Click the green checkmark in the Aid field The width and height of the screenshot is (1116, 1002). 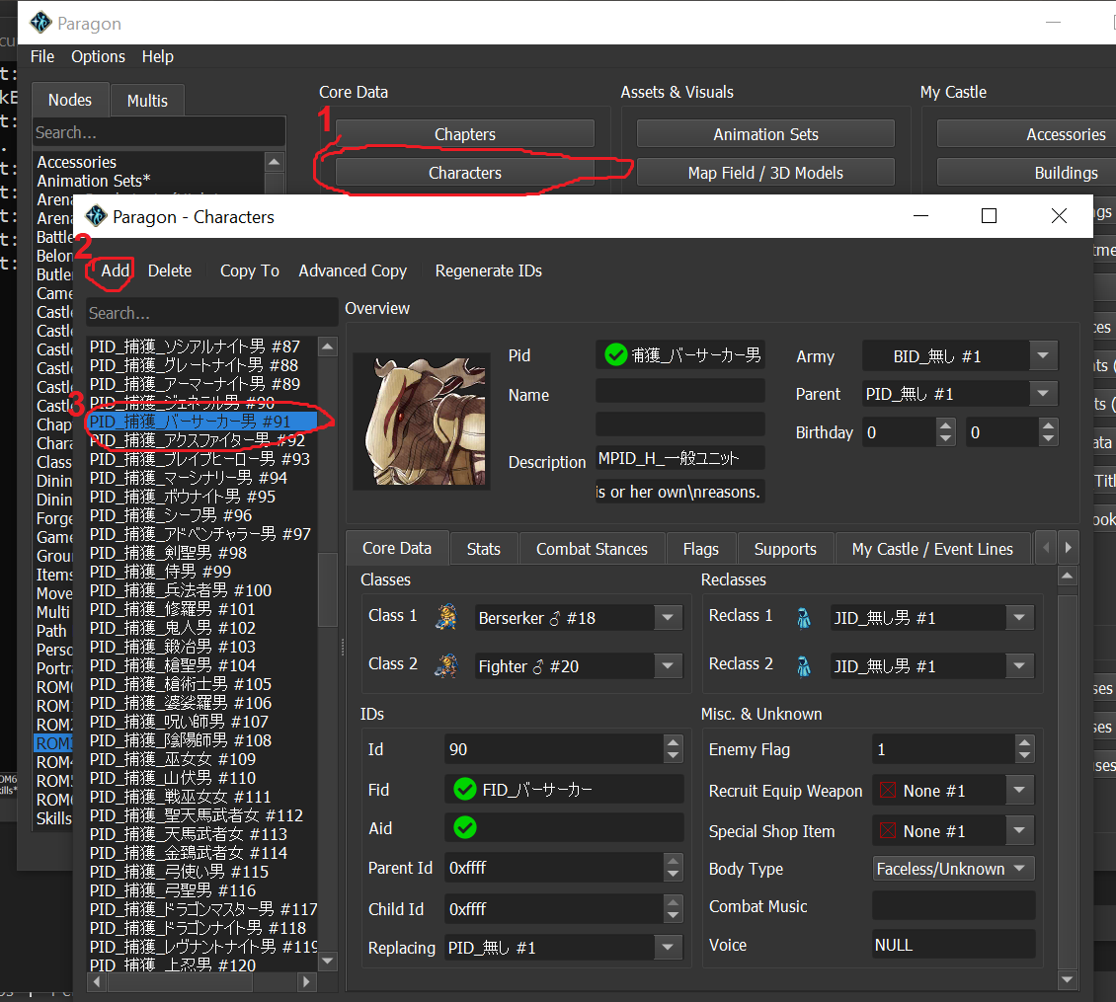pos(465,827)
